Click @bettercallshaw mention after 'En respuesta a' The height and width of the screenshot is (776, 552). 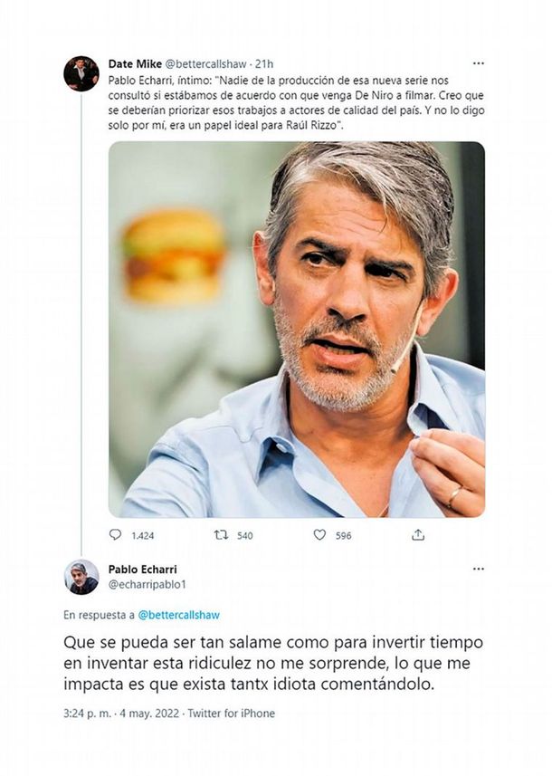point(177,615)
